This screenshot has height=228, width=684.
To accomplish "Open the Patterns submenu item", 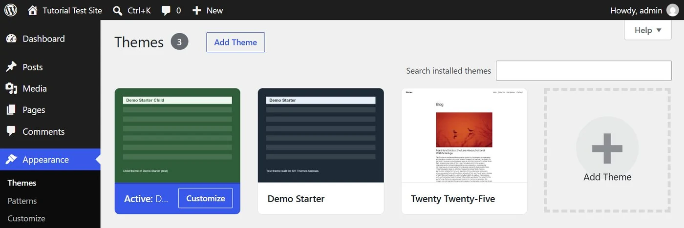I will coord(22,201).
